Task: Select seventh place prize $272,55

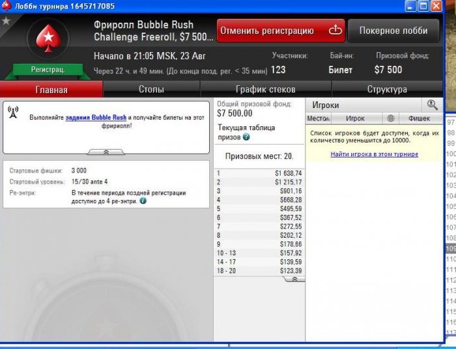Action: [x=259, y=227]
